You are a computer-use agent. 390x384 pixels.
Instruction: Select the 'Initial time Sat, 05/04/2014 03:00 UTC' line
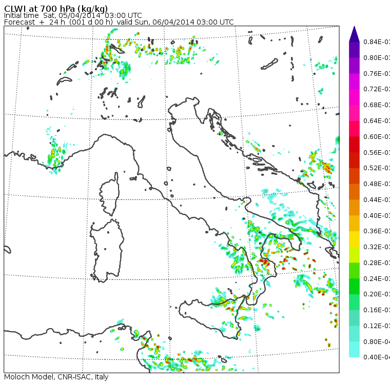(73, 16)
